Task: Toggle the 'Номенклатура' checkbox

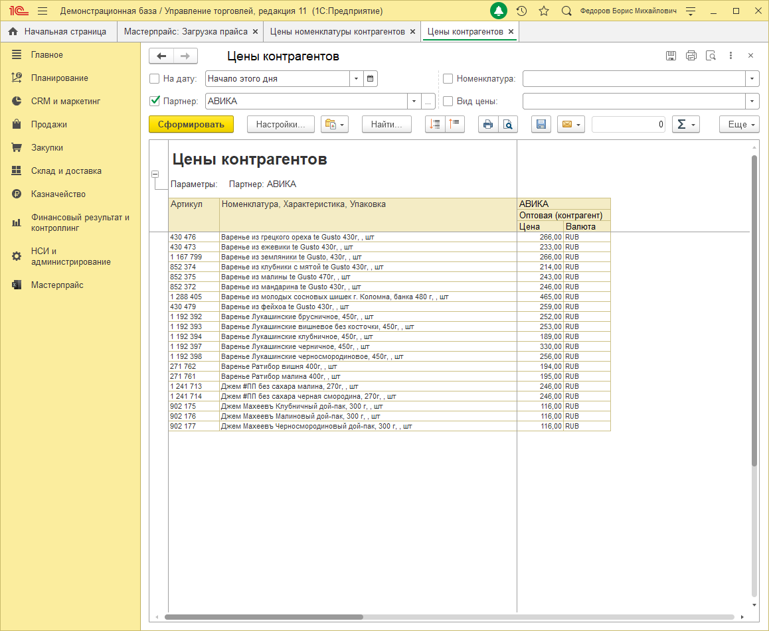Action: (448, 78)
